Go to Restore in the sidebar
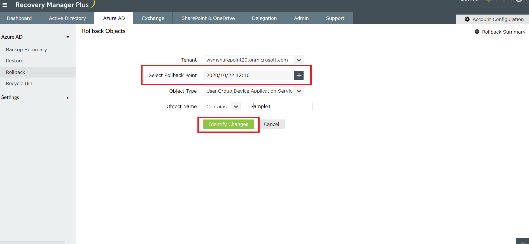The width and height of the screenshot is (529, 244). tap(15, 61)
